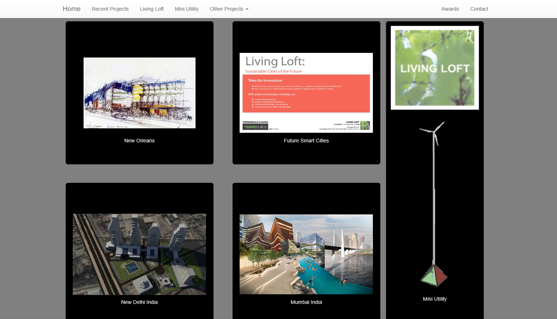The image size is (557, 319).
Task: Click the TermoBuild Canada logo on the slide
Action: click(x=256, y=126)
